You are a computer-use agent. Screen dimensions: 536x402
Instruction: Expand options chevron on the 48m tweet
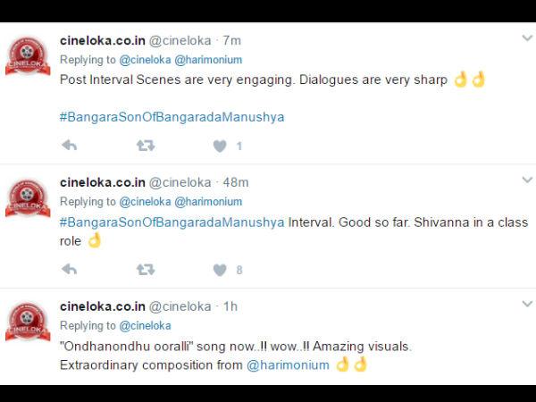point(527,180)
